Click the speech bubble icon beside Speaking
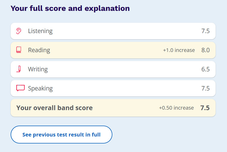Screen dimensions: 227x152 20,88
